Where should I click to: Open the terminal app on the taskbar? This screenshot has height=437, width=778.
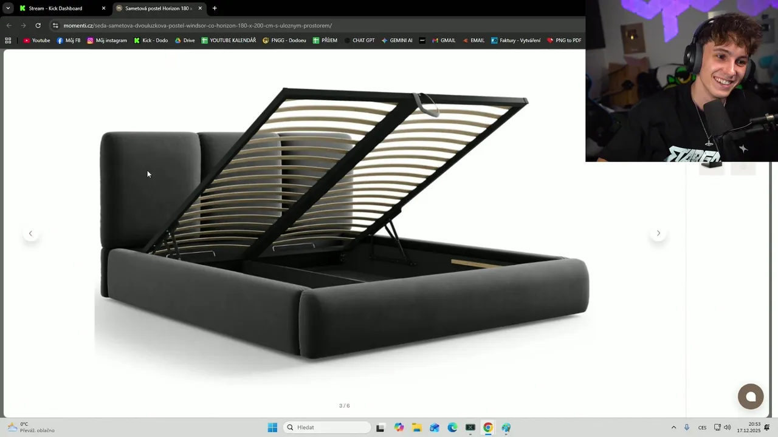click(x=470, y=427)
